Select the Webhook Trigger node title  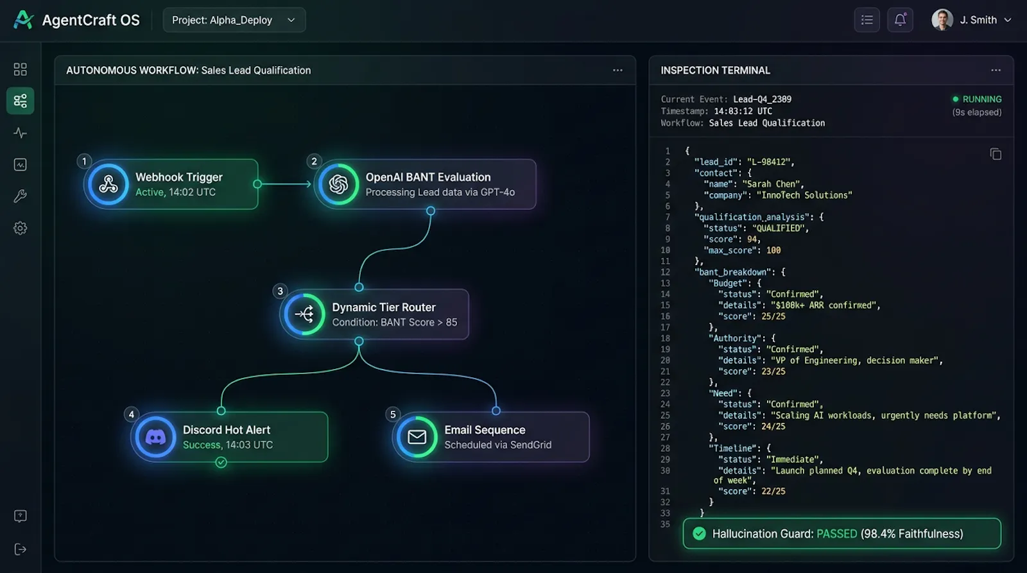pos(179,177)
